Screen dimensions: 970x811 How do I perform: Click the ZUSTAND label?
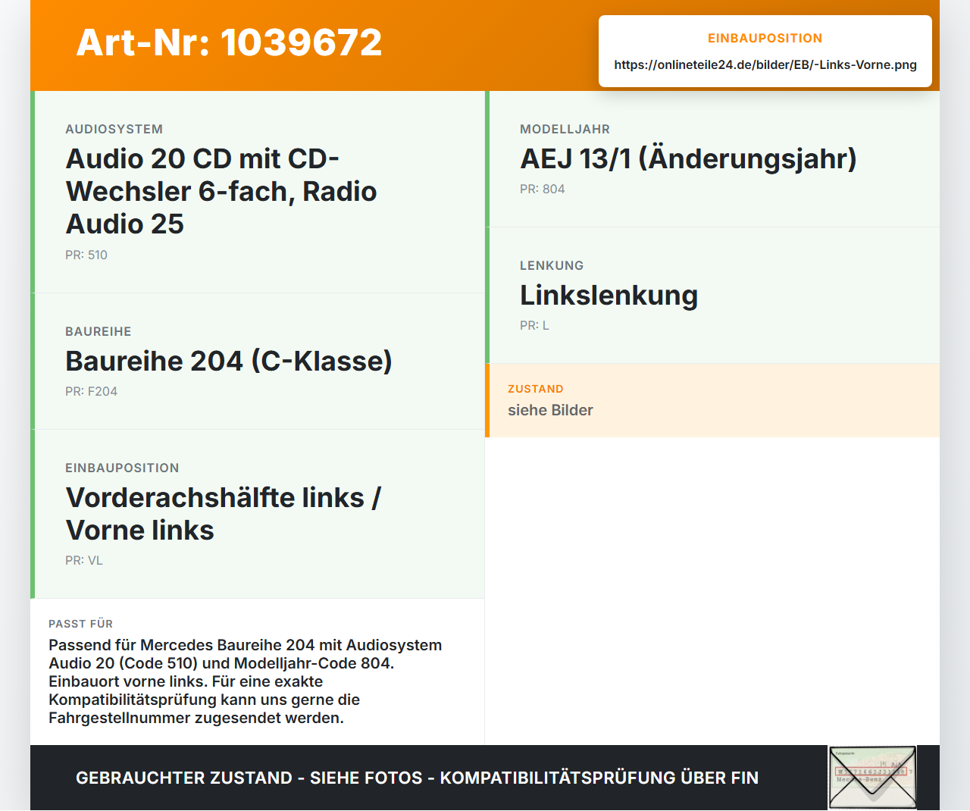point(536,389)
